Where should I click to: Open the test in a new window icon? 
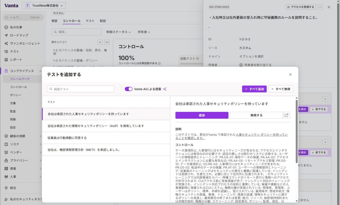point(287,115)
